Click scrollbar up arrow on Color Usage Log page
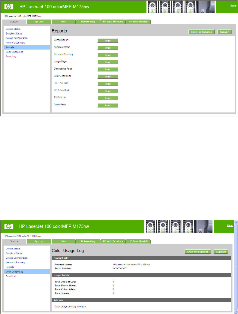Image resolution: width=238 pixels, height=314 pixels. 236,222
